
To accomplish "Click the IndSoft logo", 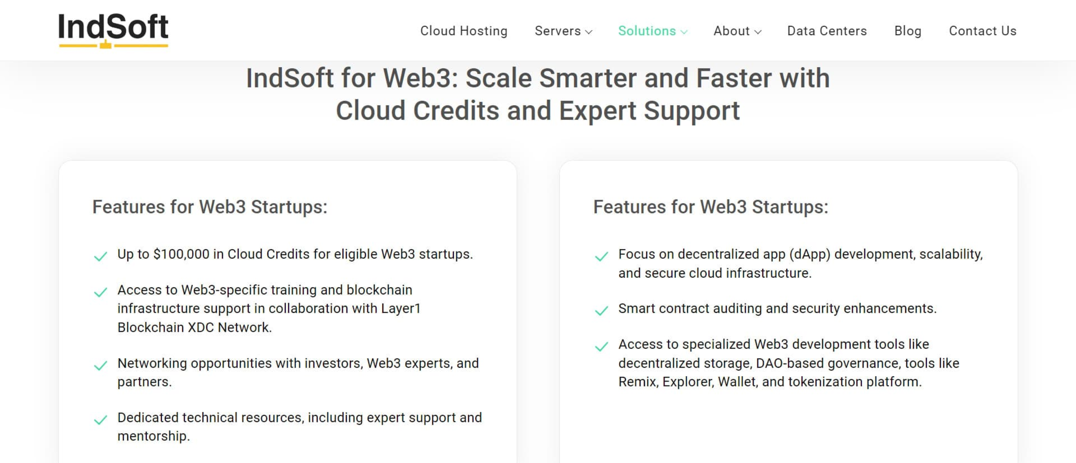I will pyautogui.click(x=113, y=30).
